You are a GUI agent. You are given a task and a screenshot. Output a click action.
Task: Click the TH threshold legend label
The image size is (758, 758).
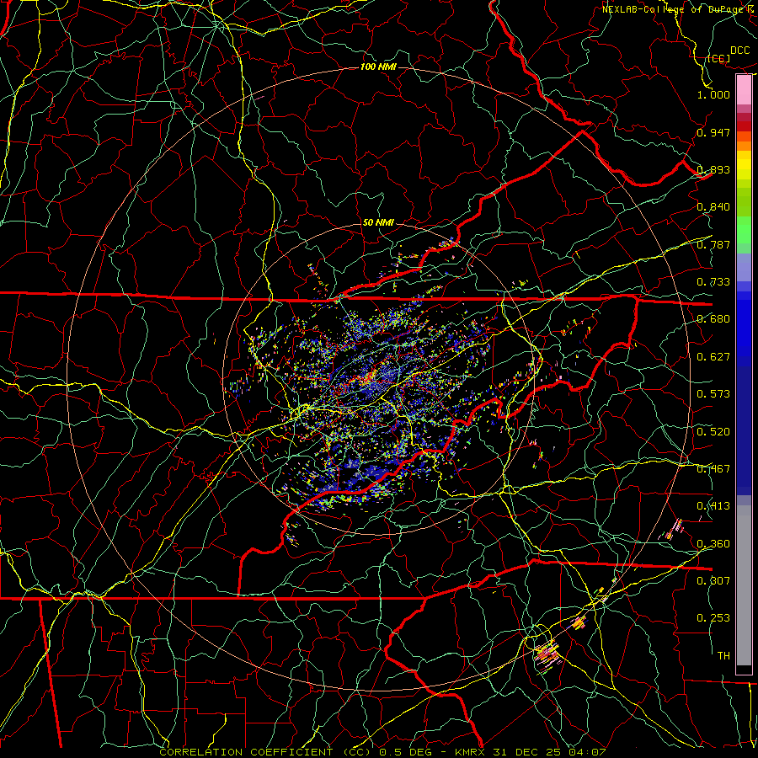pyautogui.click(x=723, y=656)
